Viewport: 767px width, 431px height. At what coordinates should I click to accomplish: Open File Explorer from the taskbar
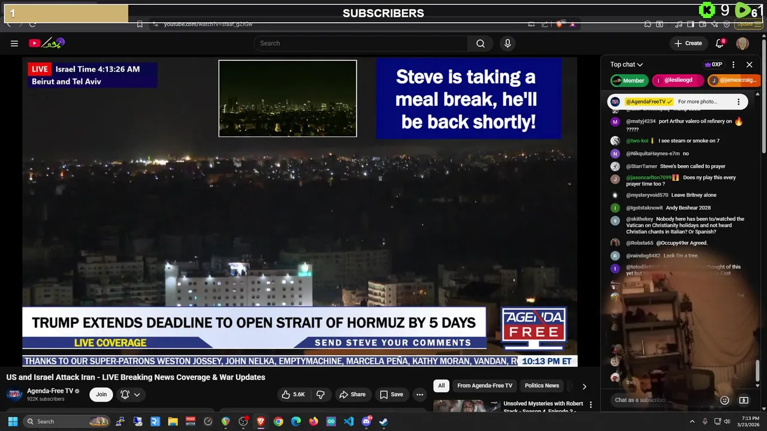(x=173, y=421)
